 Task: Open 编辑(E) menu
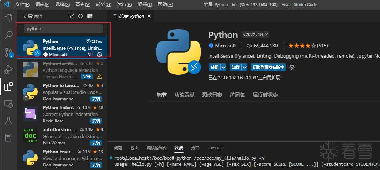point(42,5)
